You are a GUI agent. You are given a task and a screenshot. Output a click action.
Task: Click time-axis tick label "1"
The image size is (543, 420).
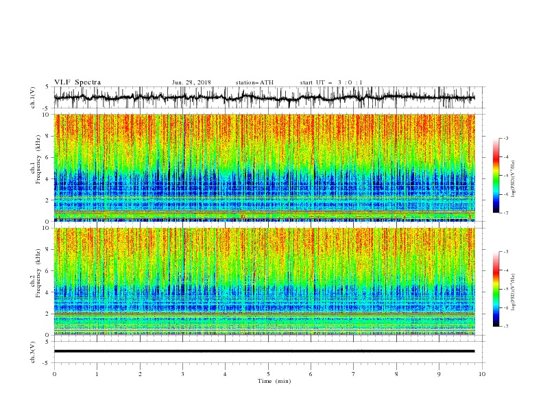click(97, 374)
